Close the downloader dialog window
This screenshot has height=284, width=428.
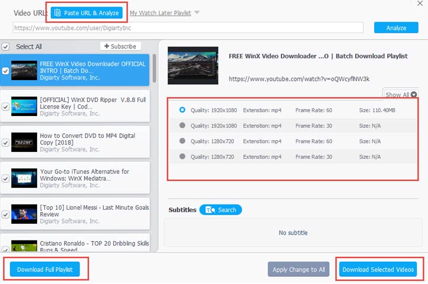[420, 4]
